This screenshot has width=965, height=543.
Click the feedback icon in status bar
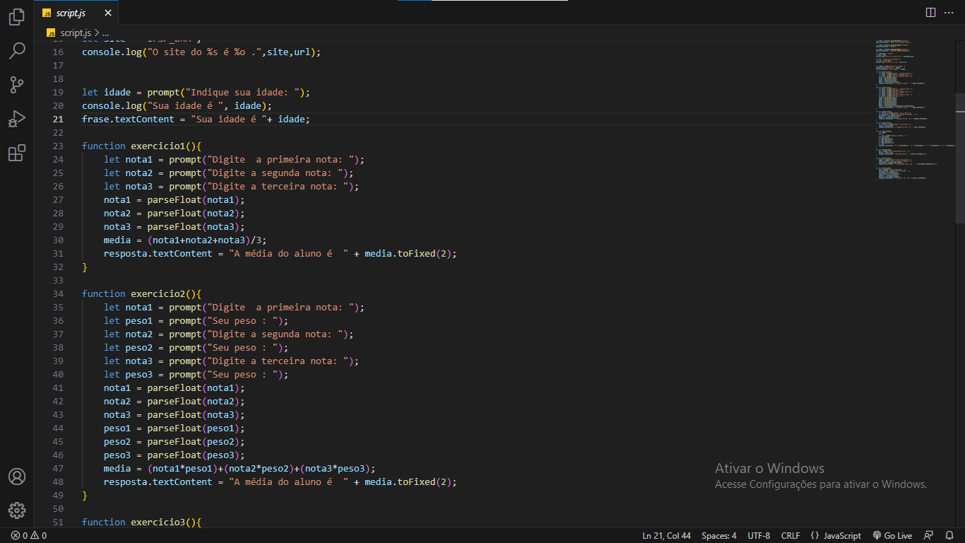(x=928, y=536)
